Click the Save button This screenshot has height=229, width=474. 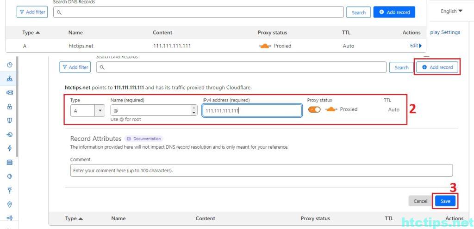click(x=445, y=201)
